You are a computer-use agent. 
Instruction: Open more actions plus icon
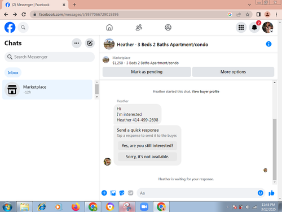[104, 193]
